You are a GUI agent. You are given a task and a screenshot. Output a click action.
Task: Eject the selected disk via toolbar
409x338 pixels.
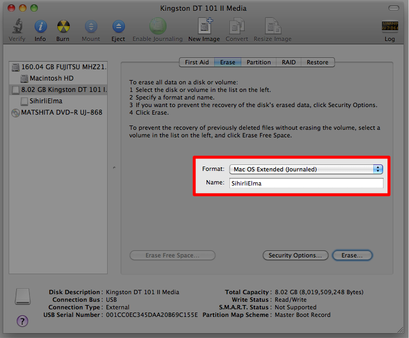(118, 26)
